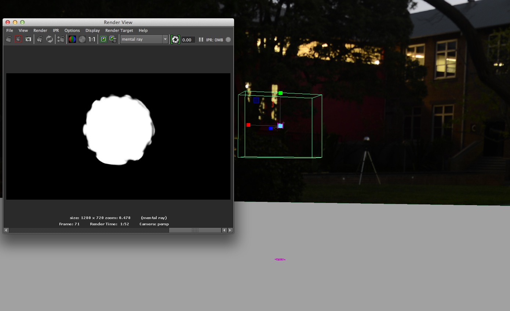Click the Redo Previous Render clapperboard icon
The image size is (510, 311).
click(x=8, y=39)
